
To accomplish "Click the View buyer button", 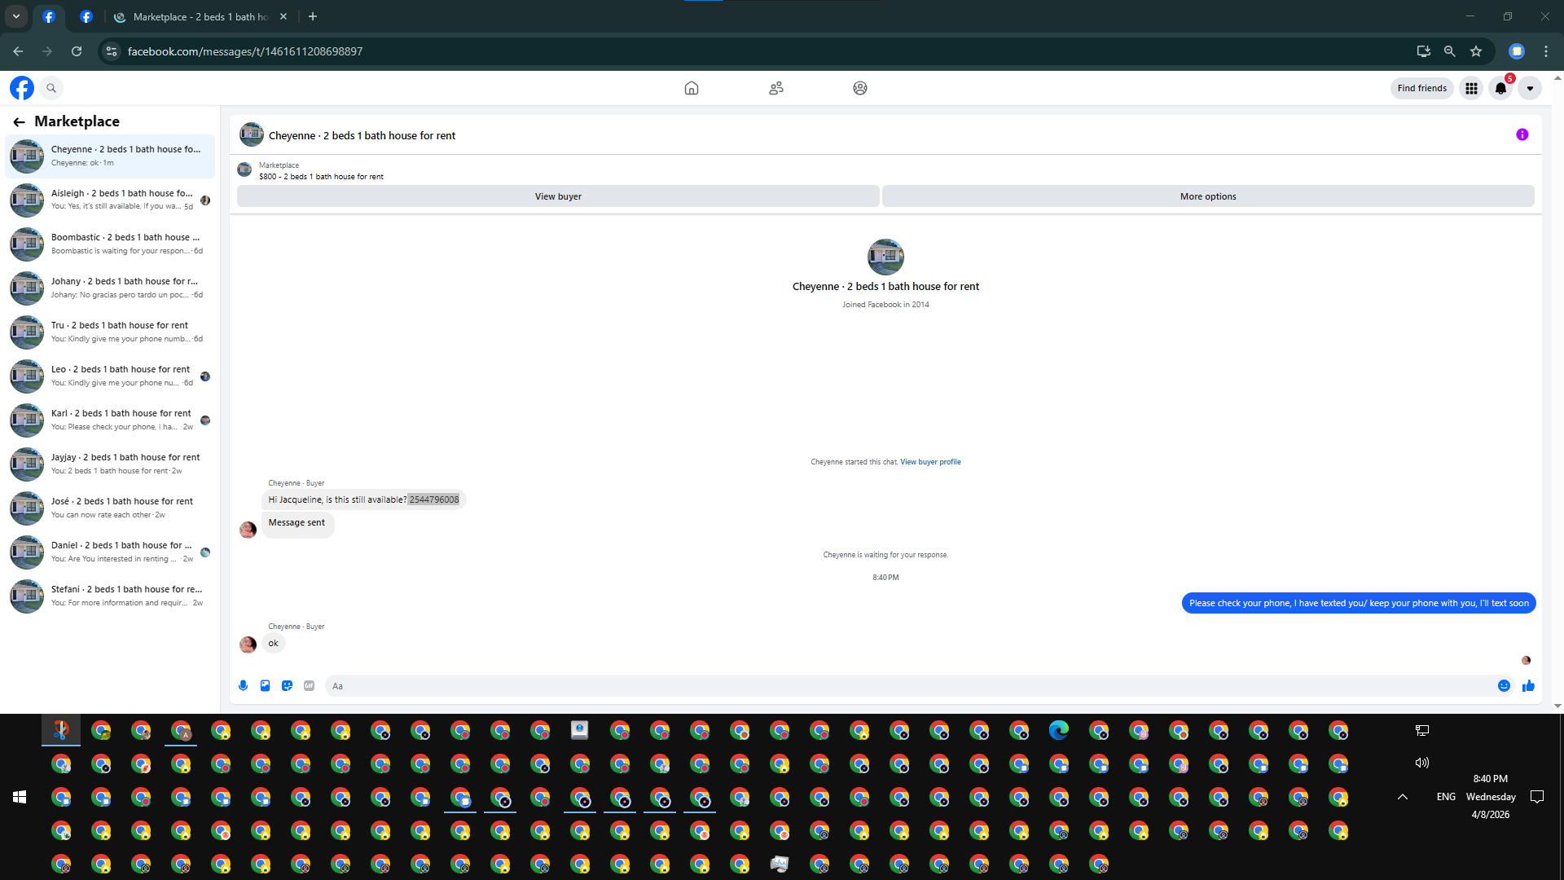I will click(558, 196).
